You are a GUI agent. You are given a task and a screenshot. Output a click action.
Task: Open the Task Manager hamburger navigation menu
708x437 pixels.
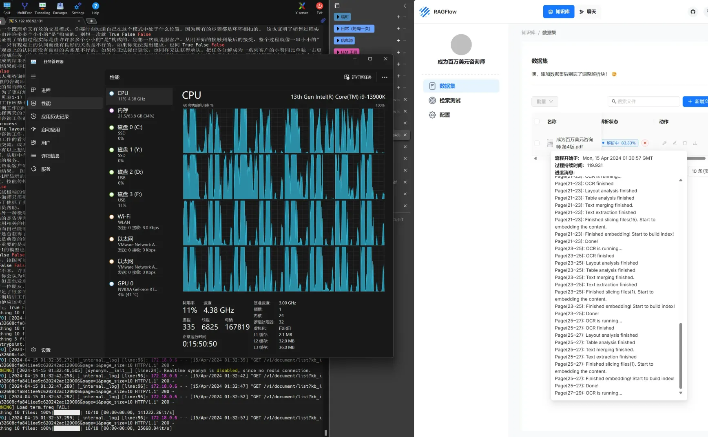pos(33,77)
